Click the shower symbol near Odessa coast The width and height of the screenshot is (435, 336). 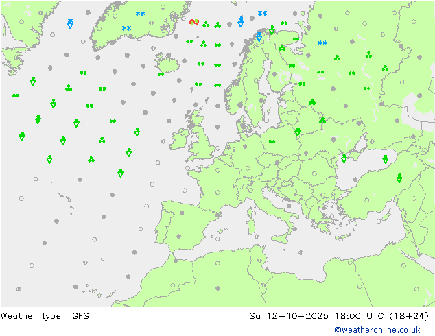[344, 158]
